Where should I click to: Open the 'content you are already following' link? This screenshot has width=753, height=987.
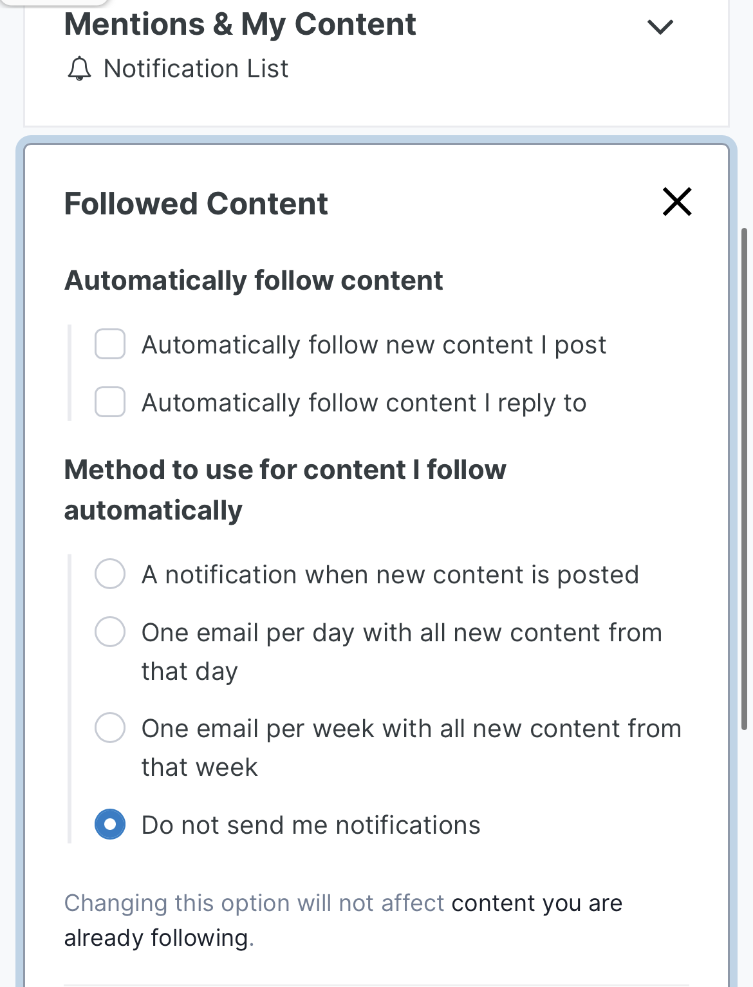pyautogui.click(x=536, y=904)
